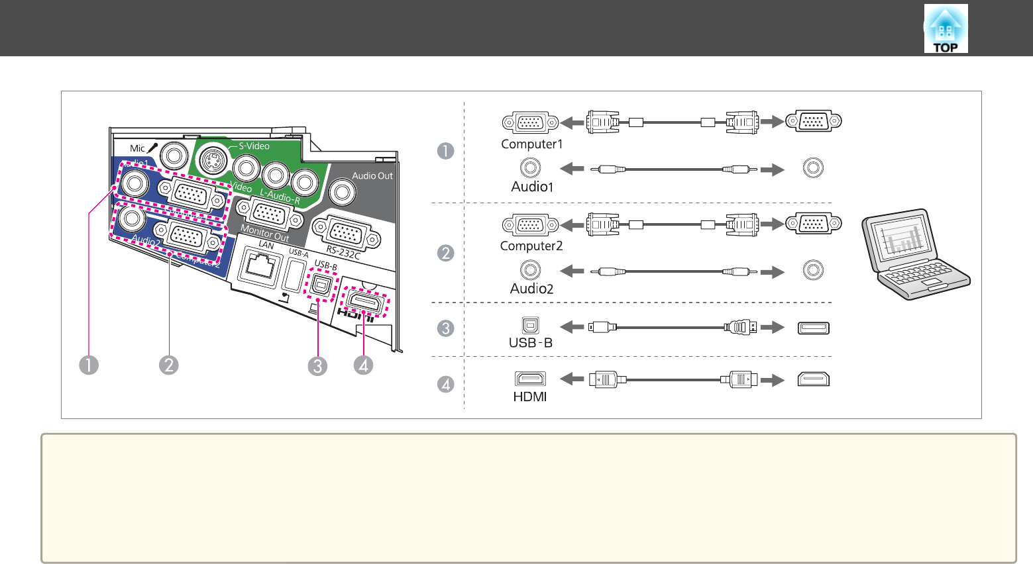Click the audio cable in the Audio1 row
This screenshot has width=1033, height=564.
(674, 169)
